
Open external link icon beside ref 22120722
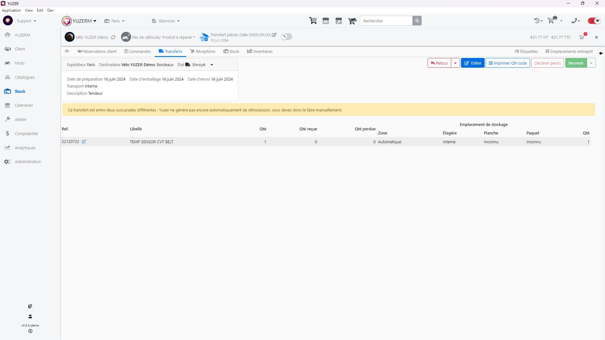(x=84, y=142)
